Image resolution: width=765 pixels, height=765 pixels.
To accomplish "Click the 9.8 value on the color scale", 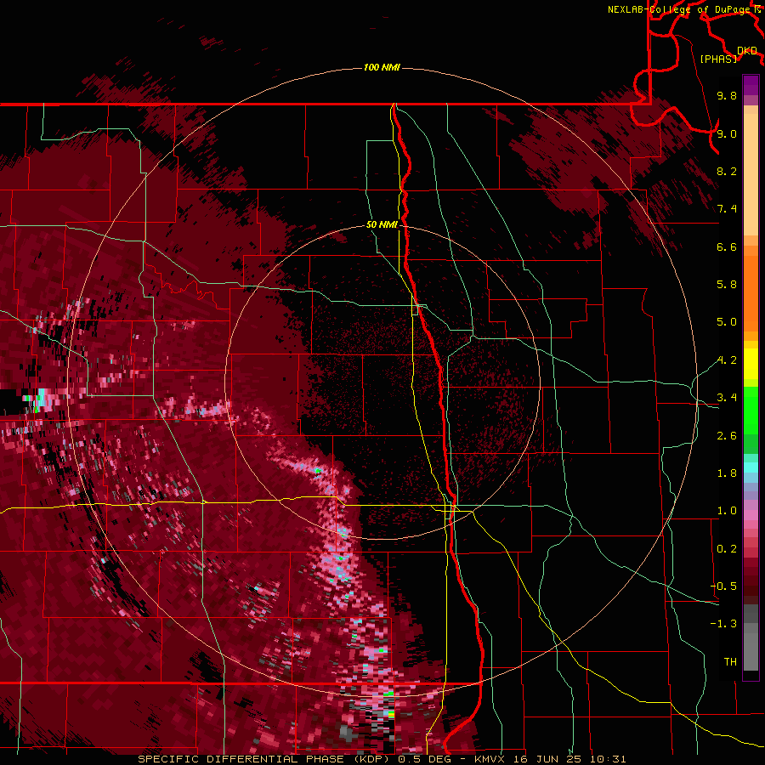I will [x=727, y=95].
